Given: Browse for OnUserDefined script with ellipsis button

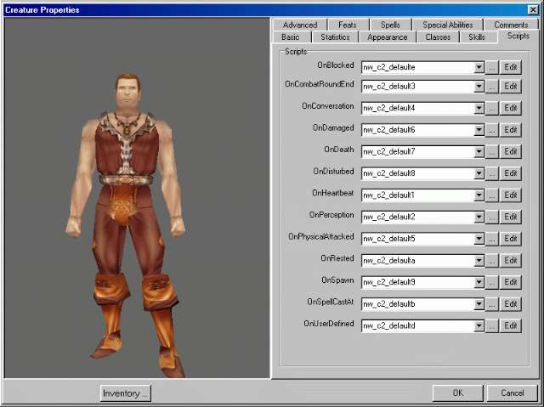Looking at the screenshot, I should [491, 326].
